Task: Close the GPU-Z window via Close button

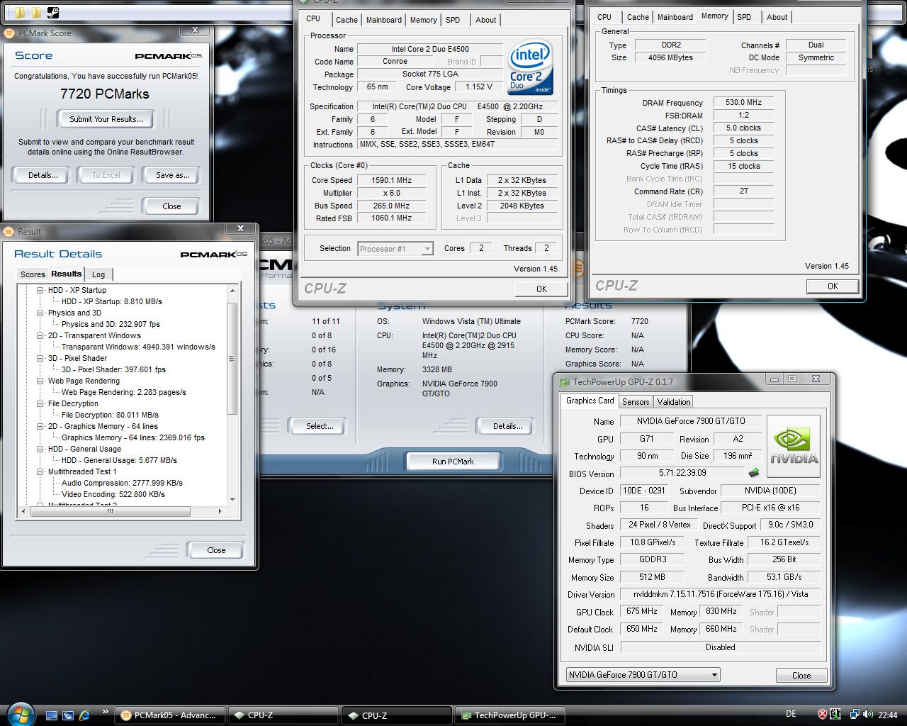Action: [801, 675]
